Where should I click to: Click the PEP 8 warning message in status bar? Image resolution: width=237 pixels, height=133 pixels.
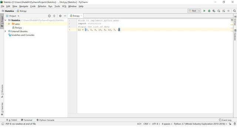point(21,124)
